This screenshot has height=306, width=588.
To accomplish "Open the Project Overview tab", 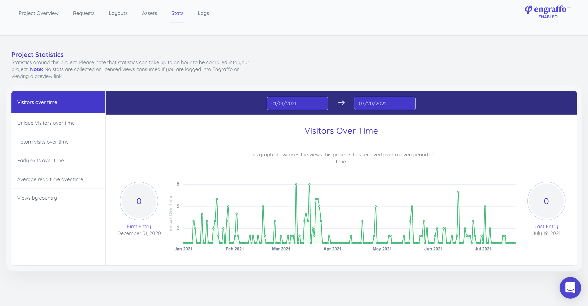I will (38, 13).
